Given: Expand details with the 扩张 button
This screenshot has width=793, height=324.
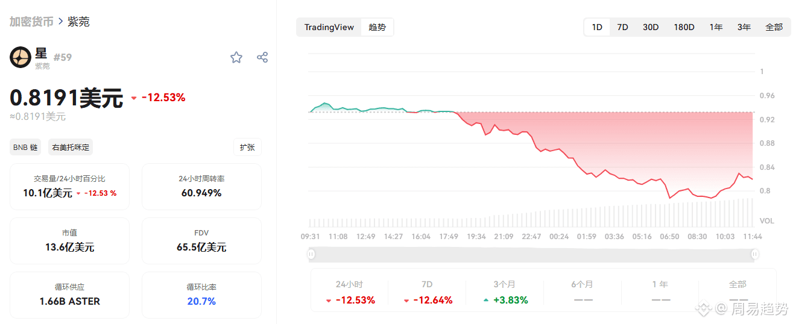Looking at the screenshot, I should point(247,147).
